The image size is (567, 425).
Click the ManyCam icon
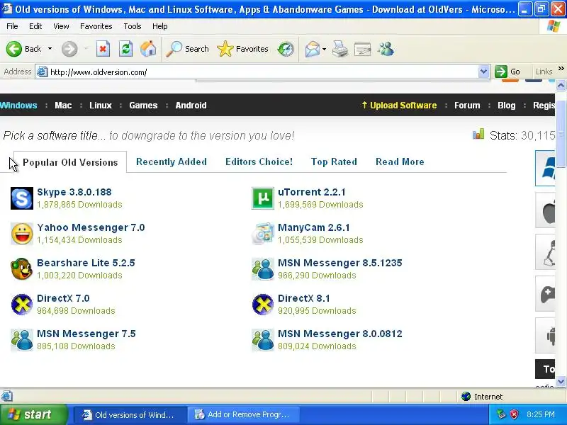click(x=263, y=234)
